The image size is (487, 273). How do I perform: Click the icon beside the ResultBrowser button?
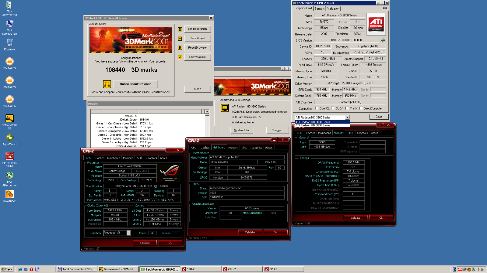[x=180, y=48]
